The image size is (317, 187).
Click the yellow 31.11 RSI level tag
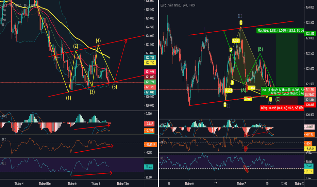point(309,171)
